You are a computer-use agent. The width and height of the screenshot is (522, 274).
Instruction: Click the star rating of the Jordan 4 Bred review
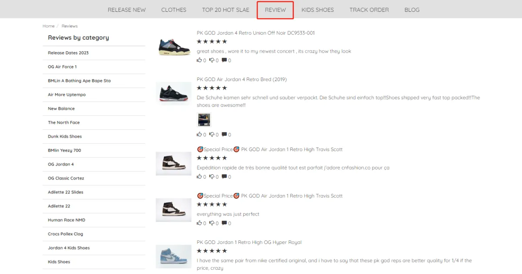point(212,88)
